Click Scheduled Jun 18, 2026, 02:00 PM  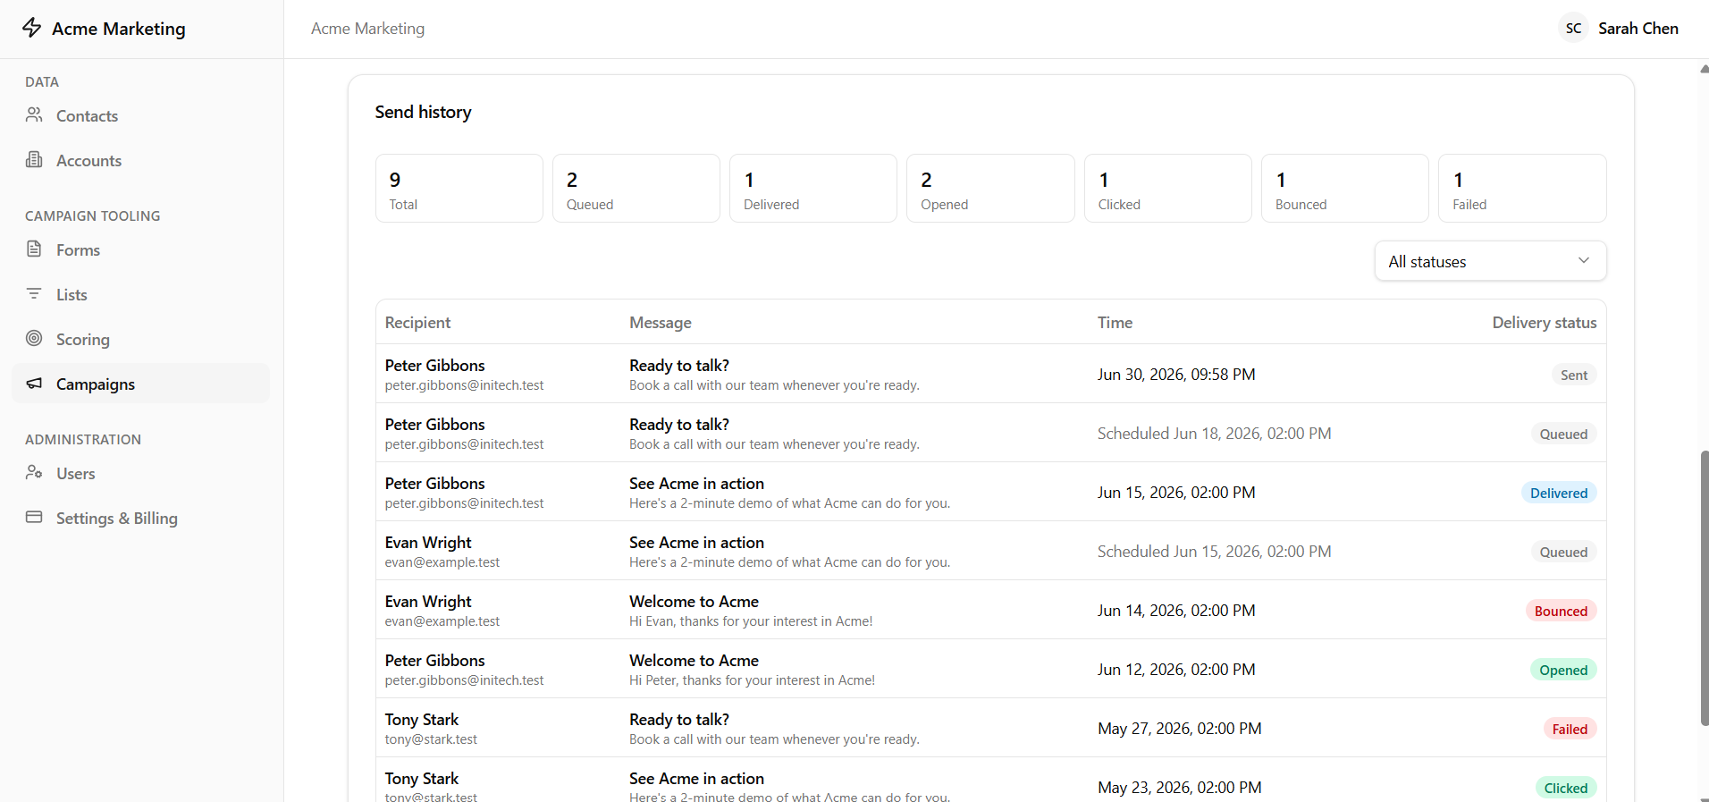coord(1214,434)
